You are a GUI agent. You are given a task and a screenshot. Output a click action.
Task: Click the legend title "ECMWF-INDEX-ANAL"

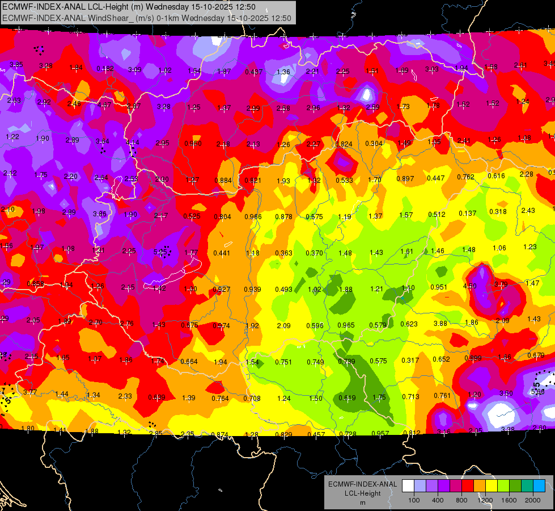click(362, 484)
